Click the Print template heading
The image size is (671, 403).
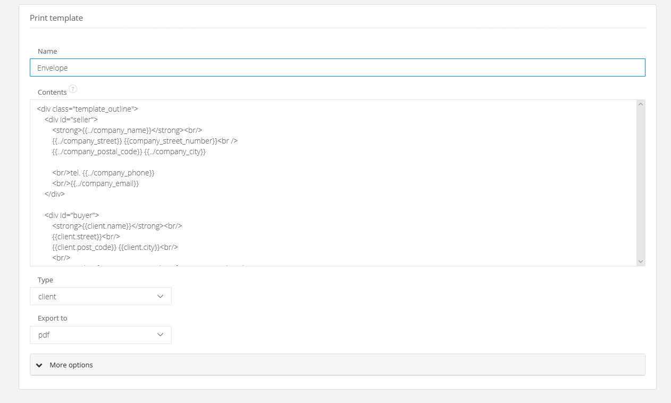click(x=56, y=18)
